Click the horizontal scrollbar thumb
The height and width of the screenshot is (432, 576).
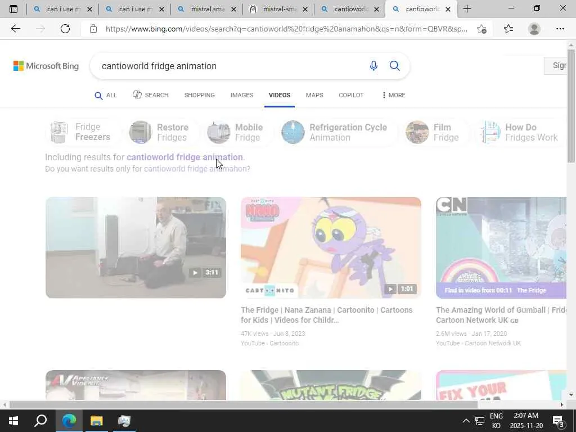click(243, 405)
